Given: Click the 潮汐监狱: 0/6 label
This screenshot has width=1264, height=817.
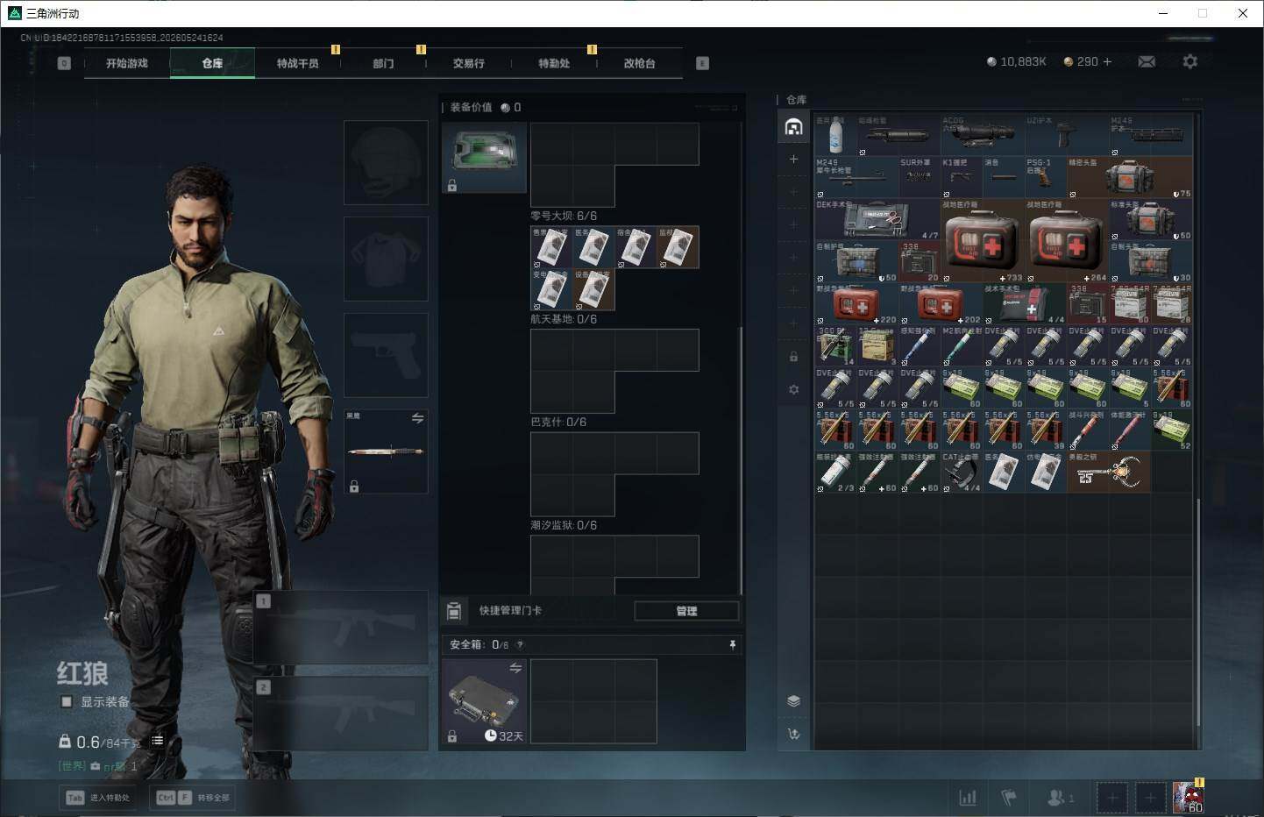Looking at the screenshot, I should pos(564,525).
